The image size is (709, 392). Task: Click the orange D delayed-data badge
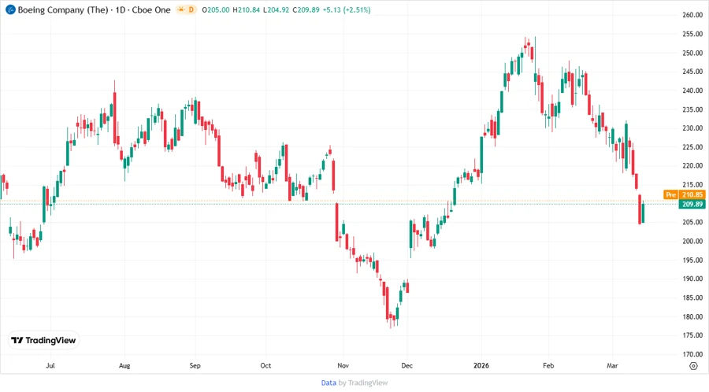point(191,9)
